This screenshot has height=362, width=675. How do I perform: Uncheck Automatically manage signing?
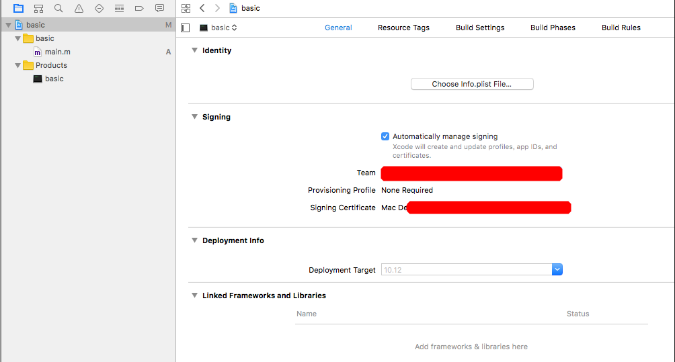(385, 136)
